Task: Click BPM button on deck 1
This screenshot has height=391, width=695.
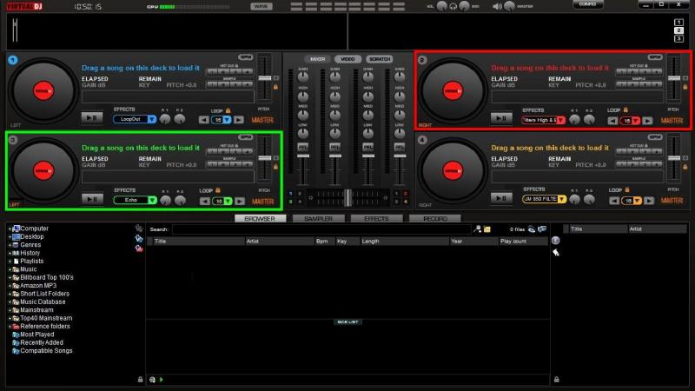Action: coord(246,57)
